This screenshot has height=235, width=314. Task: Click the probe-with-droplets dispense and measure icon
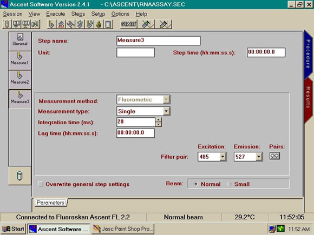89,24
